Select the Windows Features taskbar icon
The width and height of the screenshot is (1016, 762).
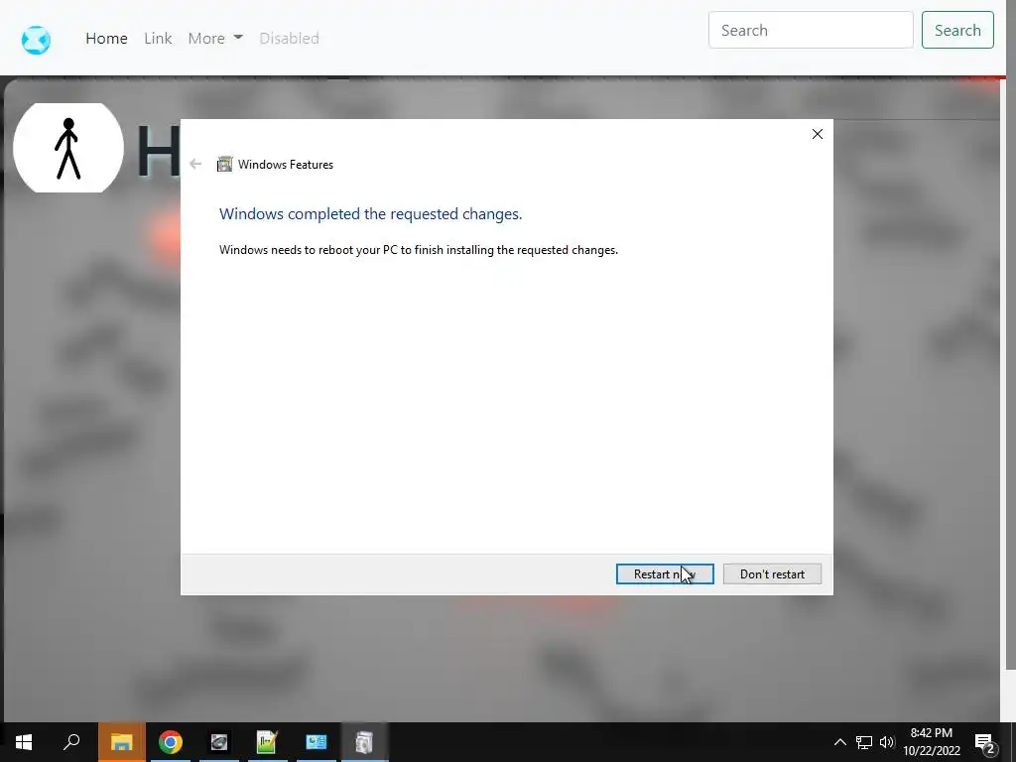click(x=365, y=742)
